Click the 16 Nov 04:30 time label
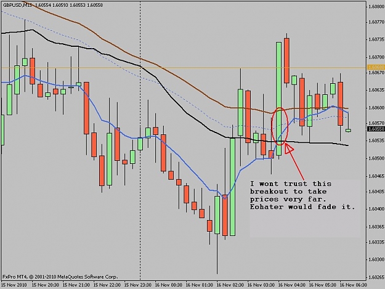Viewport: 385px width, 289px height. point(292,285)
